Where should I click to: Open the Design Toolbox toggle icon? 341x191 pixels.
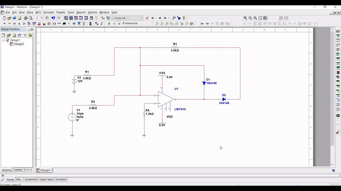pyautogui.click(x=66, y=18)
